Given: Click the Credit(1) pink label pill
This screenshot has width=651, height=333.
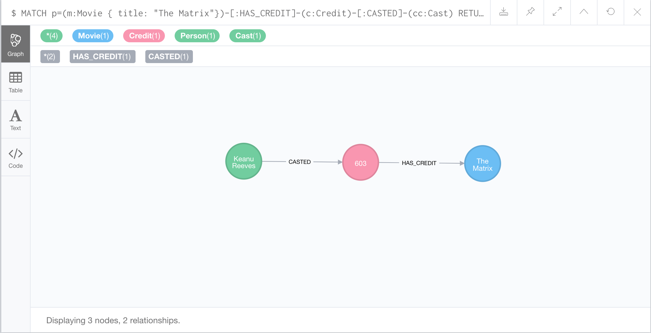Looking at the screenshot, I should pyautogui.click(x=144, y=36).
